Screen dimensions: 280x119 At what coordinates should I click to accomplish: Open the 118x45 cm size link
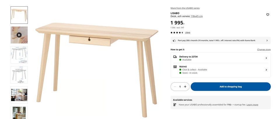(x=197, y=16)
